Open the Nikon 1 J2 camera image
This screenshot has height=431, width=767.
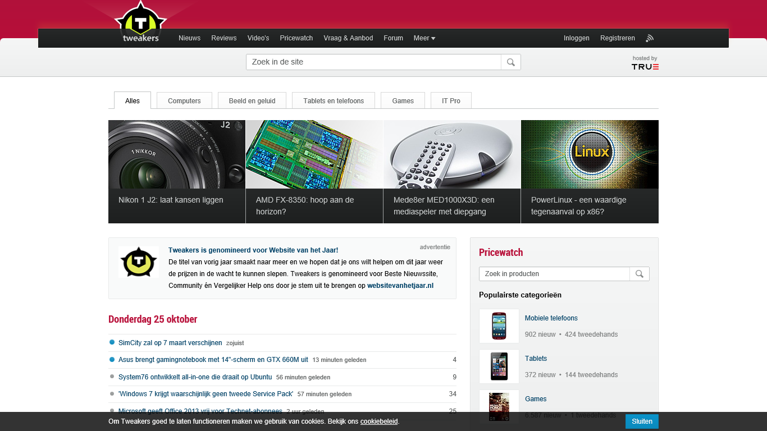coord(177,154)
